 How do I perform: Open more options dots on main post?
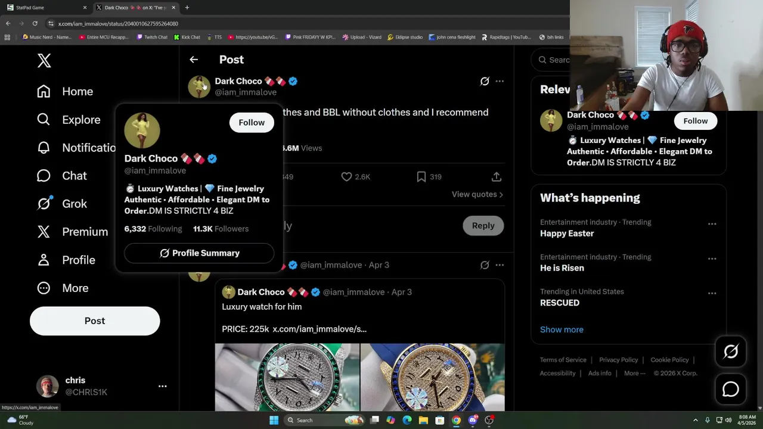click(x=500, y=81)
